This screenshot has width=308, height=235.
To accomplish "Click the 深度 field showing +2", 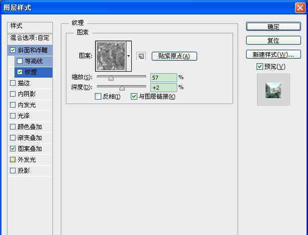I will point(164,88).
